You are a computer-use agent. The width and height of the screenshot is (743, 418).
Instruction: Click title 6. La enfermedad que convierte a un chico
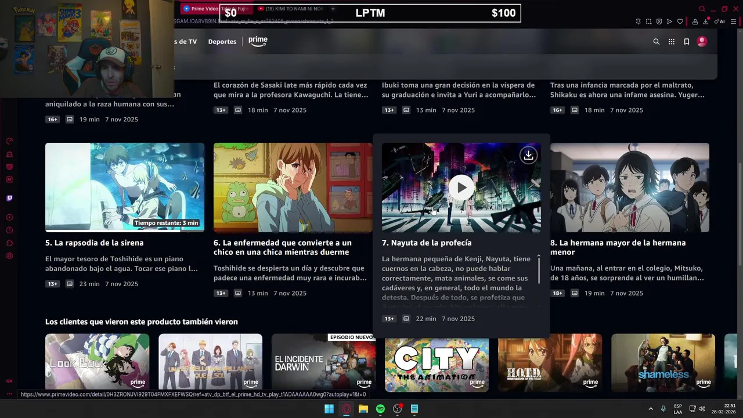tap(283, 247)
